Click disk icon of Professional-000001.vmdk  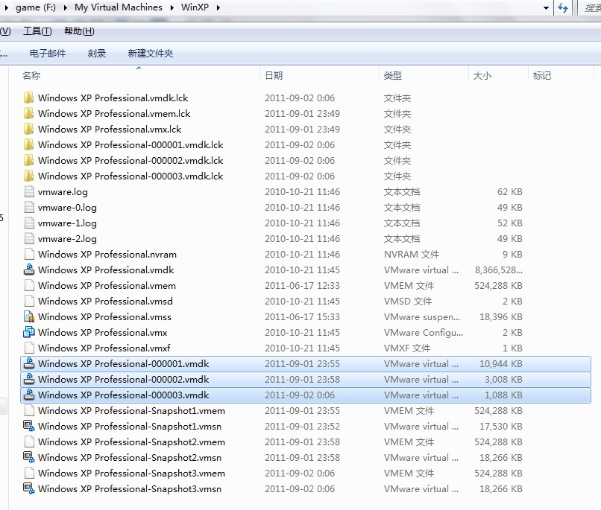[x=29, y=363]
